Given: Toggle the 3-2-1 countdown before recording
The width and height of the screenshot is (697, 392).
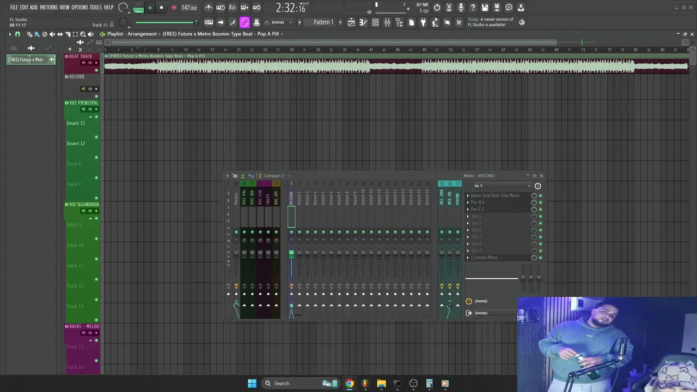Looking at the screenshot, I should (x=233, y=8).
